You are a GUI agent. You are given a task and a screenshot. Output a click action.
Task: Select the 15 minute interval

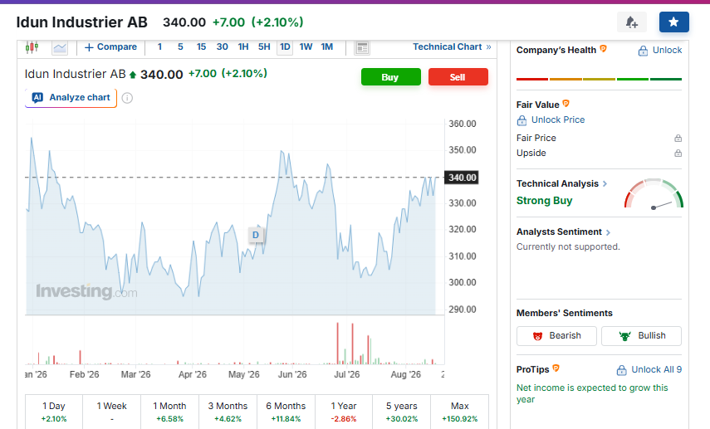click(201, 47)
